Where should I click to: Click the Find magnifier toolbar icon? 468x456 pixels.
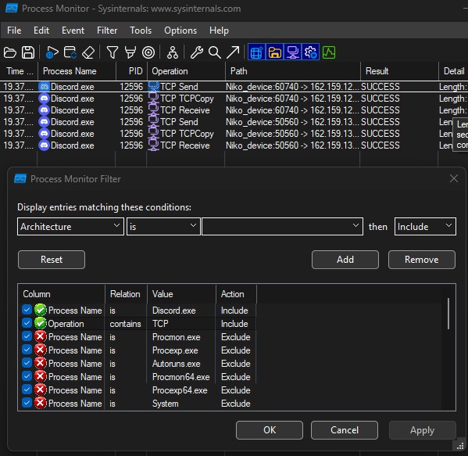click(215, 52)
